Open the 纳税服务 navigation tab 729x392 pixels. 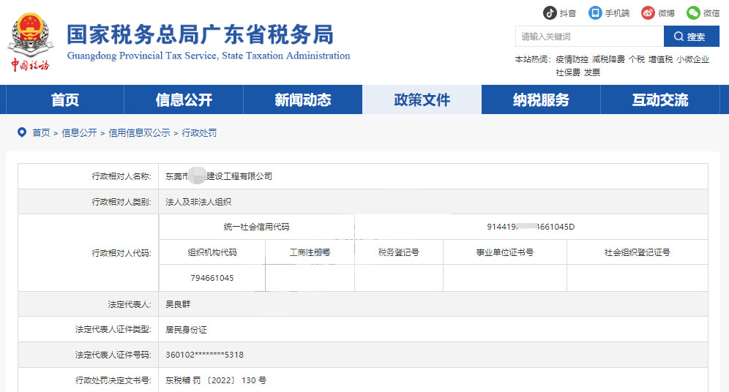click(x=541, y=99)
